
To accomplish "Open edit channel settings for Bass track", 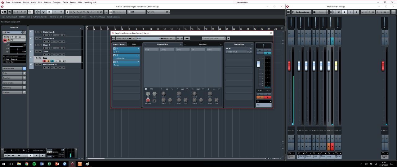I will click(x=52, y=61).
